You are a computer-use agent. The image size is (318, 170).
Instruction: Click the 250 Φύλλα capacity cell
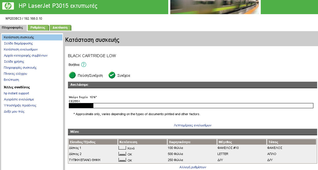[x=175, y=160]
